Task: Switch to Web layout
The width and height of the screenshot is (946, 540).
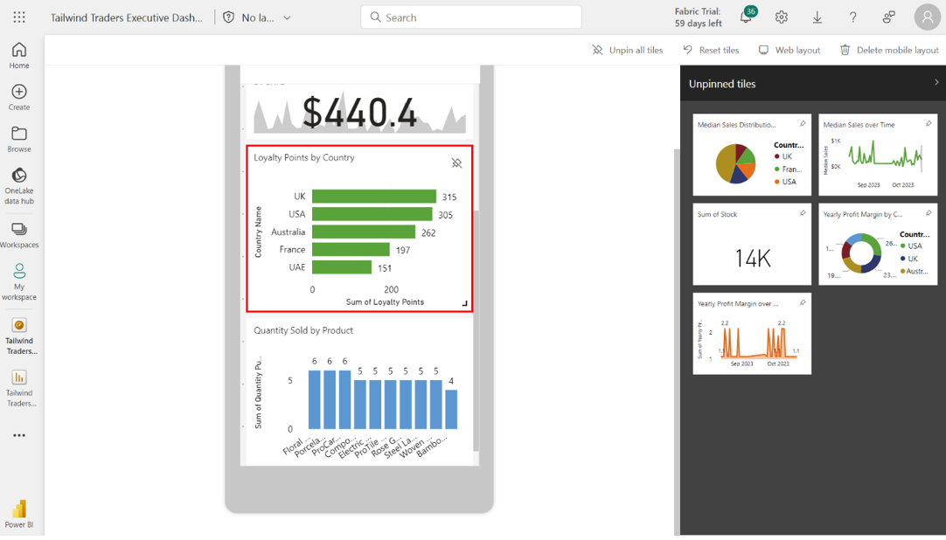Action: click(789, 50)
